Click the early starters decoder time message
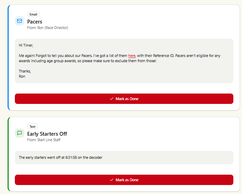The image size is (242, 194). [x=60, y=157]
